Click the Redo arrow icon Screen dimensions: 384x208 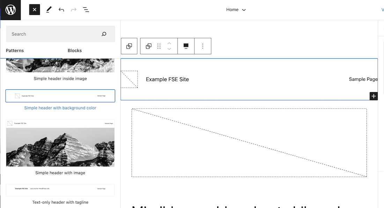click(74, 10)
